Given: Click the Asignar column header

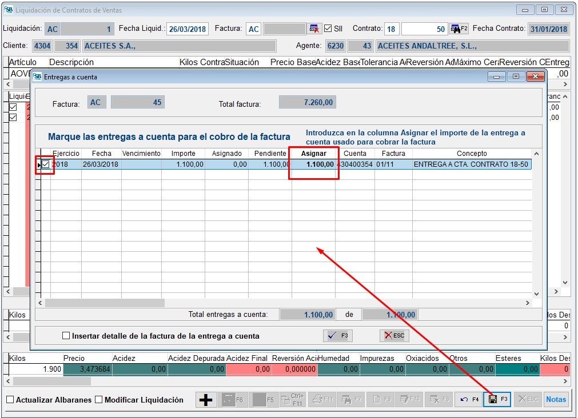Looking at the screenshot, I should click(x=313, y=154).
